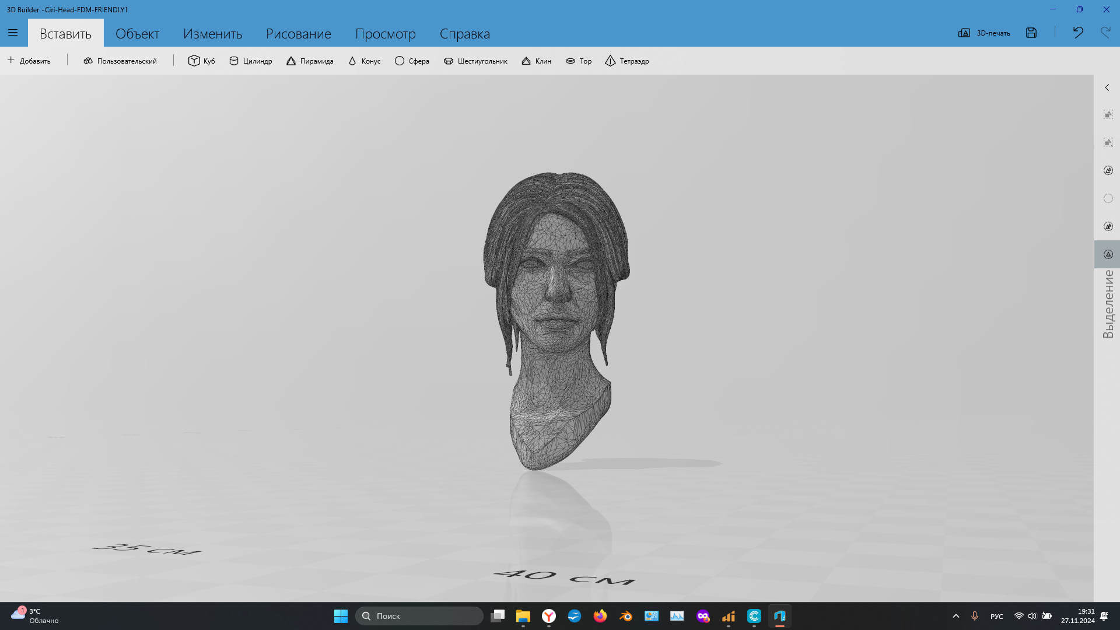Insert a Тор torus shape
The width and height of the screenshot is (1120, 630).
tap(579, 61)
